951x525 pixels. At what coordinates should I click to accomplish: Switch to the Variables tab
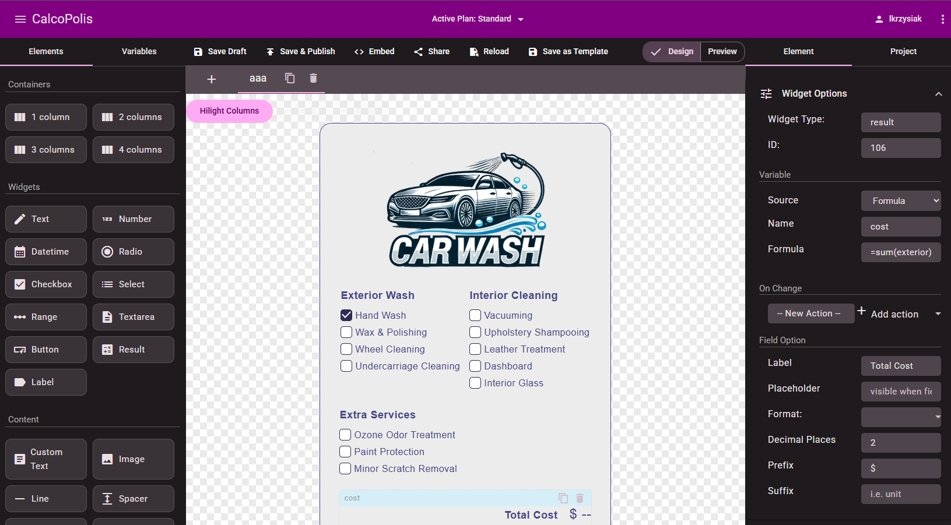(139, 51)
